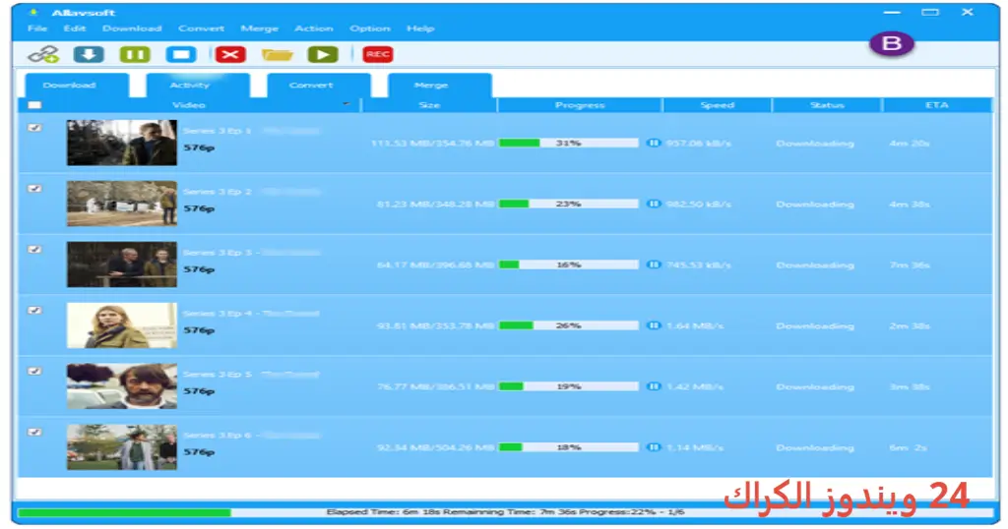
Task: Click the 7m 36s ETA value
Action: point(909,265)
